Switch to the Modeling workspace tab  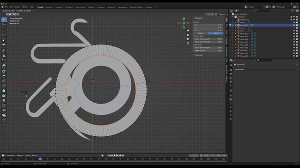[49, 7]
